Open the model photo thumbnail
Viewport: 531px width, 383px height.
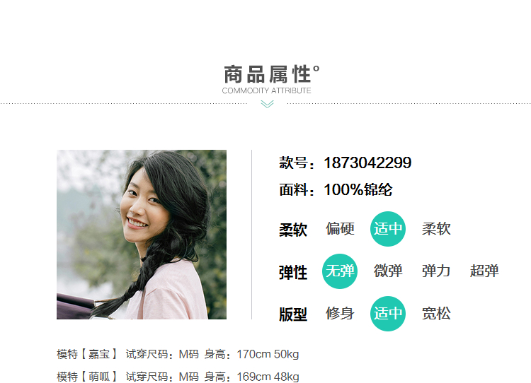tap(142, 235)
